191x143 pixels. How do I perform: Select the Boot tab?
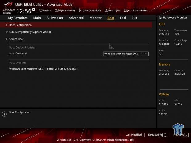coord(111,18)
